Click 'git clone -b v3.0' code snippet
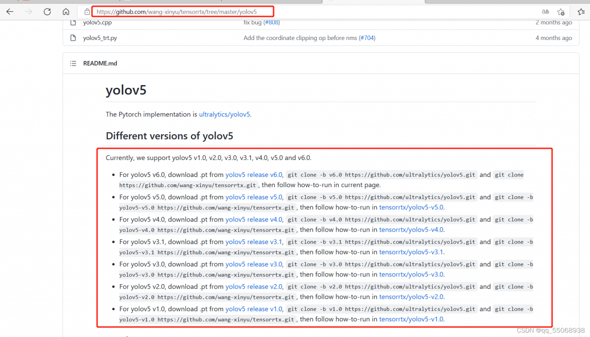 pos(382,264)
